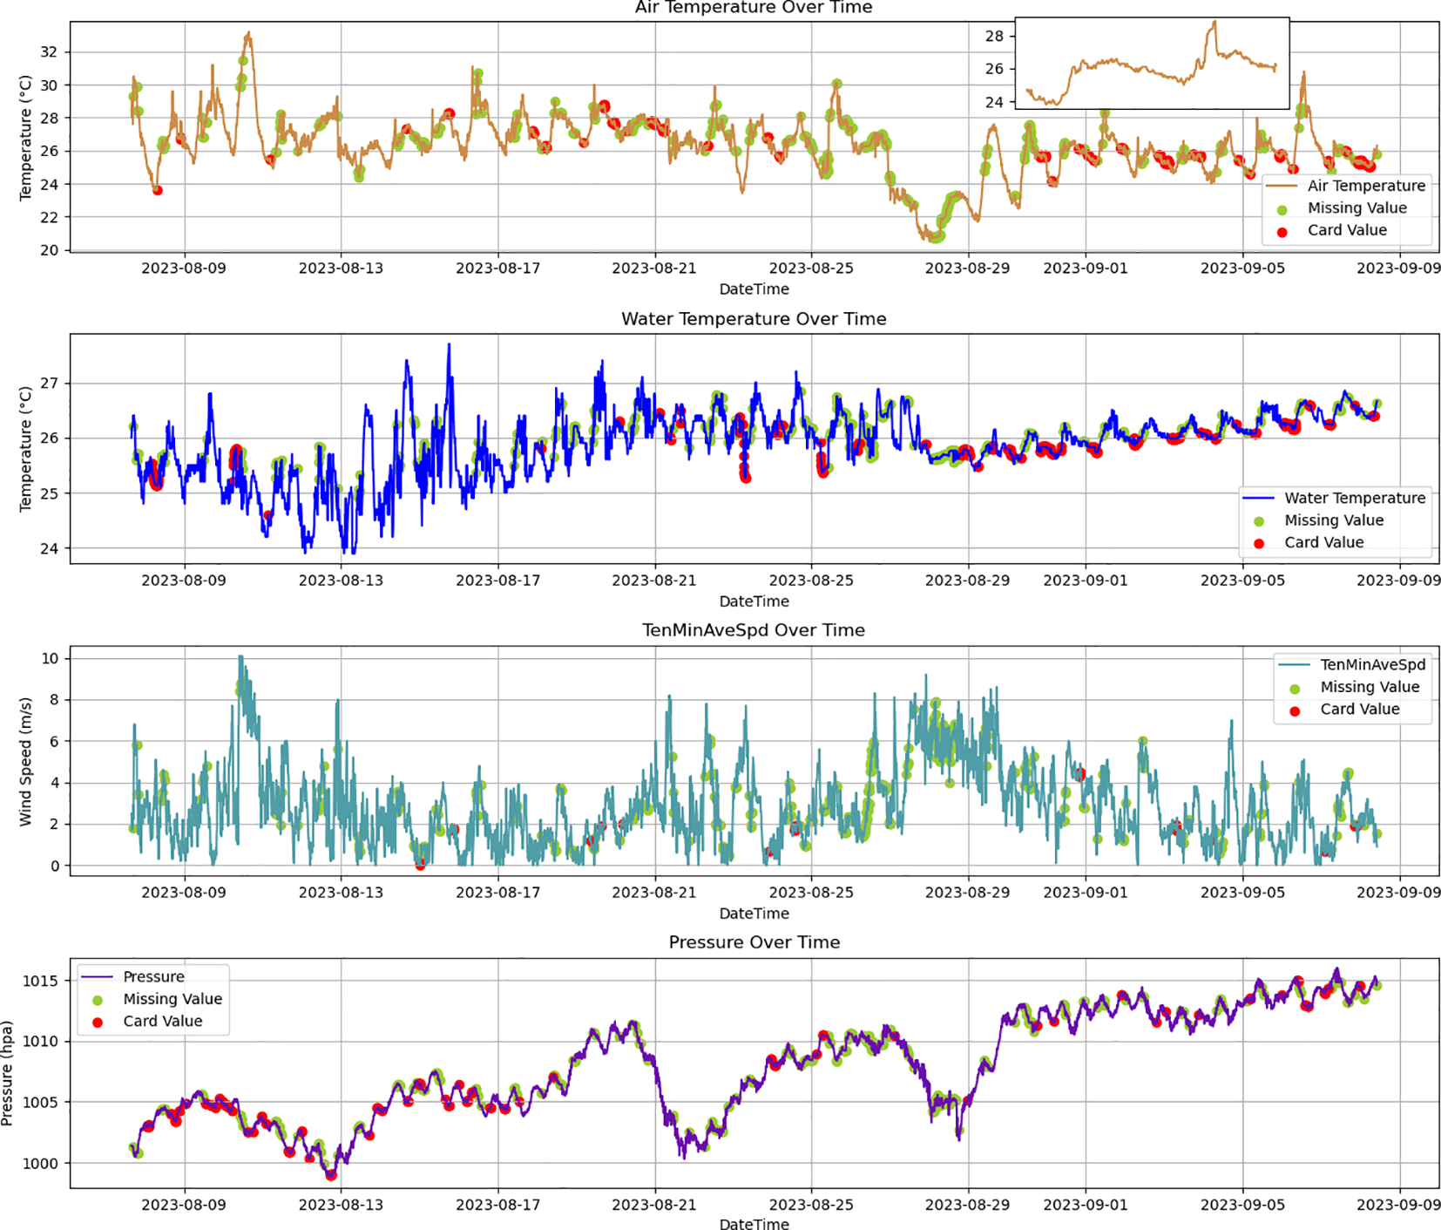
Task: Click the 'Pressure (hpa)' y-axis label
Action: (8, 1073)
